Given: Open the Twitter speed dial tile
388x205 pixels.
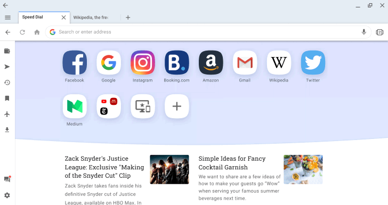Looking at the screenshot, I should 313,62.
